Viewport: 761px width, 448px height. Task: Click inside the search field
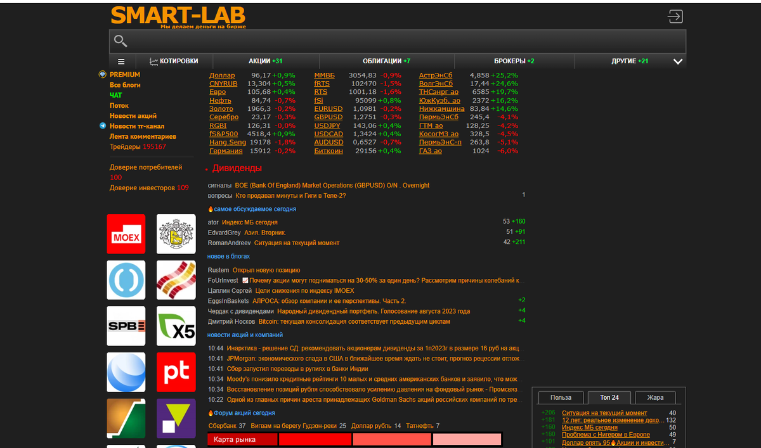click(x=398, y=42)
